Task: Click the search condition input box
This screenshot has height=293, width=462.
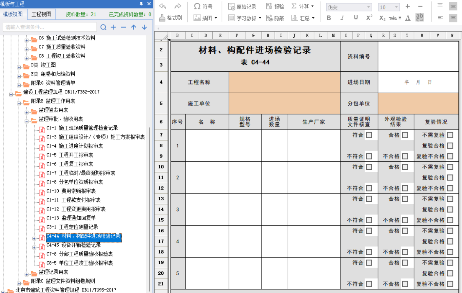Action: [50, 27]
